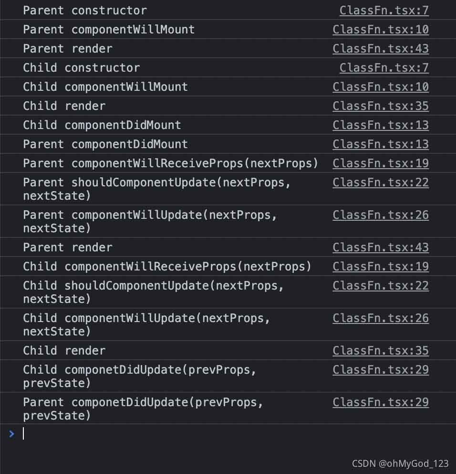This screenshot has width=456, height=474.
Task: Open link for Child componentWillReceiveProps log
Action: (x=381, y=267)
